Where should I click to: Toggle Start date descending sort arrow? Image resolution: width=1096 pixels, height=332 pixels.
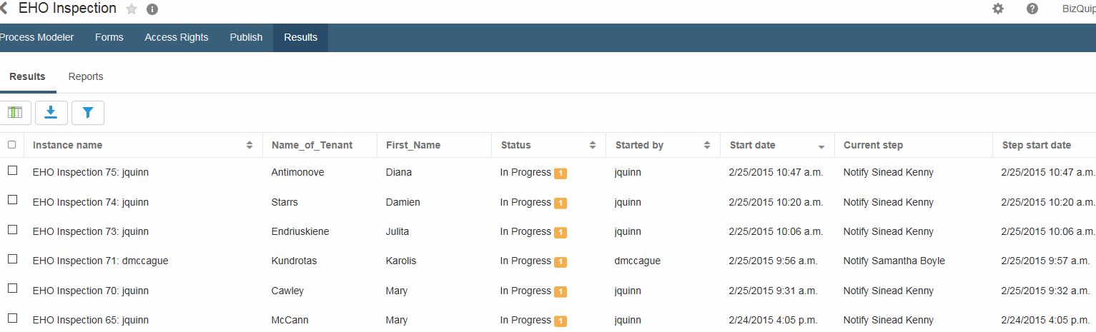pyautogui.click(x=821, y=146)
